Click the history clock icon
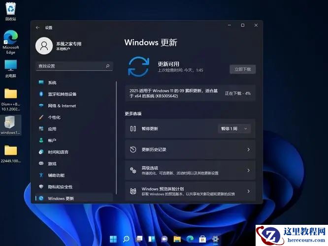The image size is (328, 246). [x=133, y=150]
